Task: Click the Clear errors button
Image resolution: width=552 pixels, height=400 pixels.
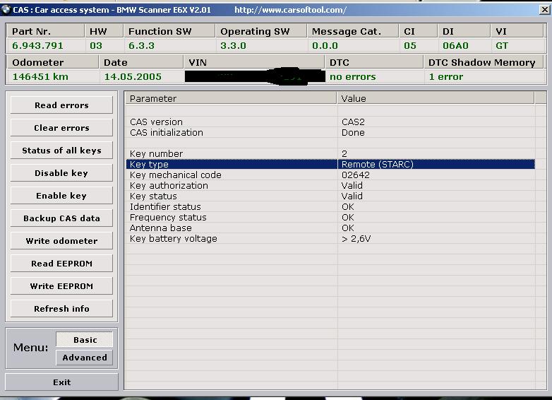Action: click(x=61, y=128)
